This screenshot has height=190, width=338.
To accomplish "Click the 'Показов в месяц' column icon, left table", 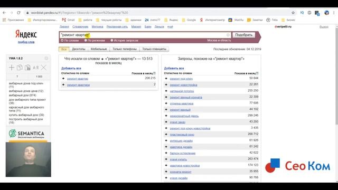I will (154, 73).
